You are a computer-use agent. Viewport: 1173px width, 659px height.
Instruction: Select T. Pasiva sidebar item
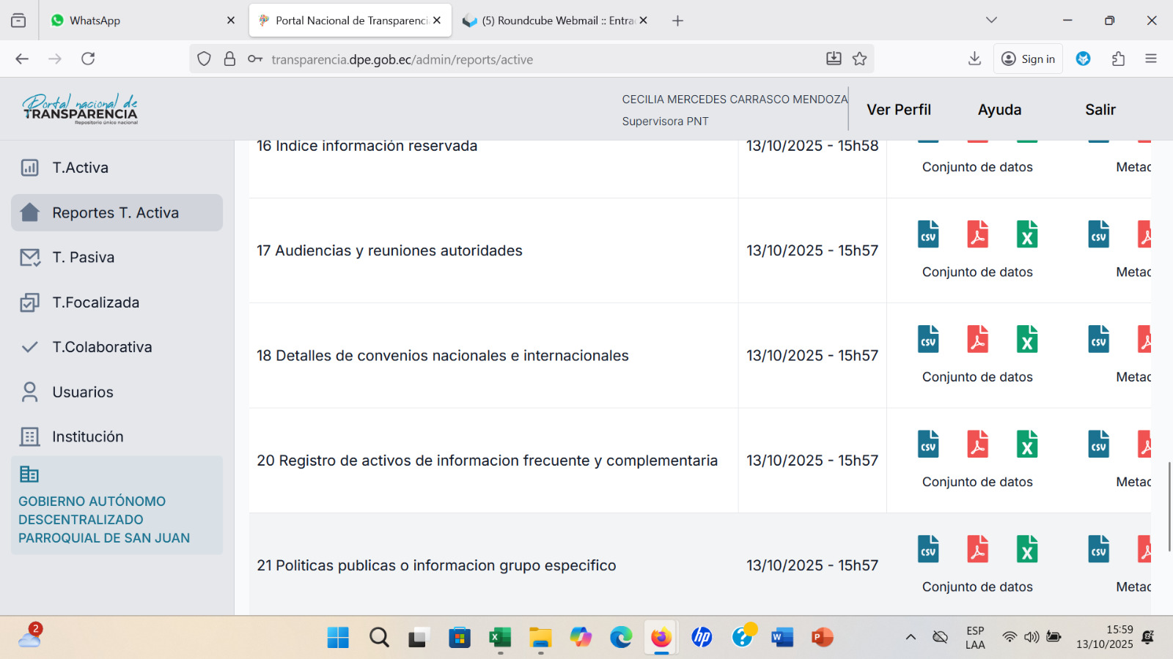pos(83,258)
